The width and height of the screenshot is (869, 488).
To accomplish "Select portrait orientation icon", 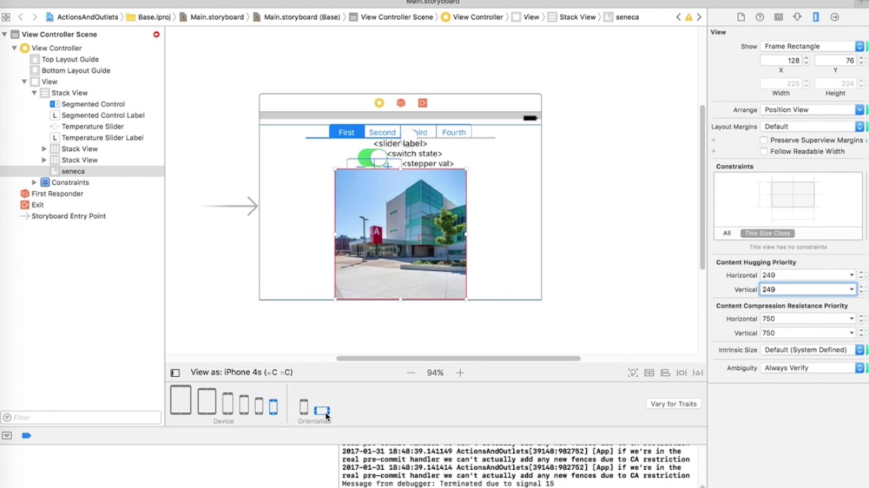I will (x=303, y=407).
